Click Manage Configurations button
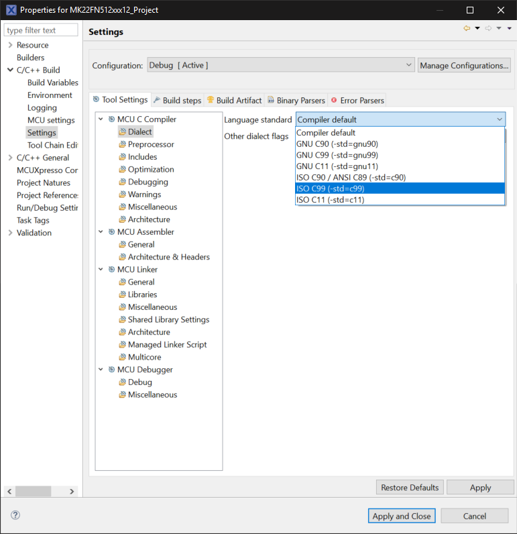The height and width of the screenshot is (534, 517). click(464, 65)
